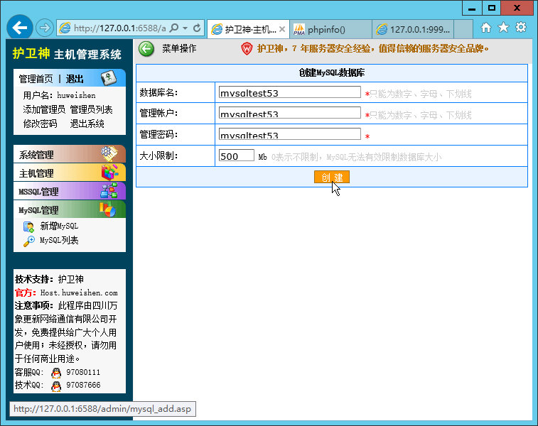Click the browser back arrow button

click(x=20, y=28)
